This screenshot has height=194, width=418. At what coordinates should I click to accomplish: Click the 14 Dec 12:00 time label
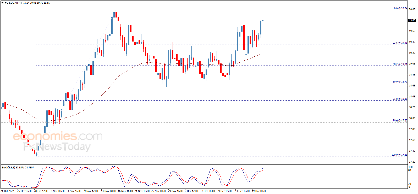click(x=242, y=191)
